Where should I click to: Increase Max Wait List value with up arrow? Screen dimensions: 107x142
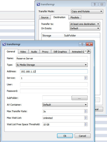pos(86,117)
